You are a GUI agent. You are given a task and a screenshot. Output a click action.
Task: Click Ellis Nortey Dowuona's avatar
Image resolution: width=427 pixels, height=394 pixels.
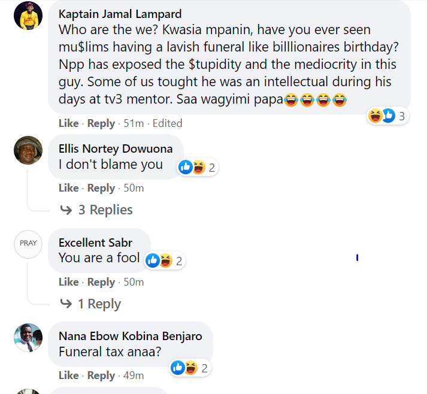[x=28, y=150]
